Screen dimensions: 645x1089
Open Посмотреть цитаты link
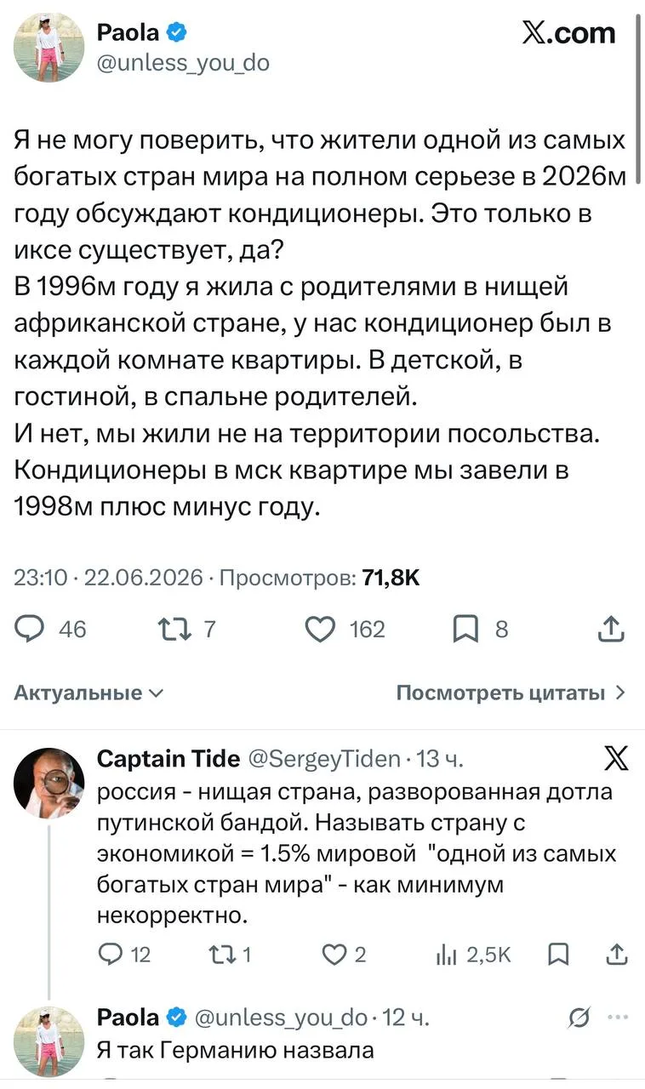click(511, 693)
